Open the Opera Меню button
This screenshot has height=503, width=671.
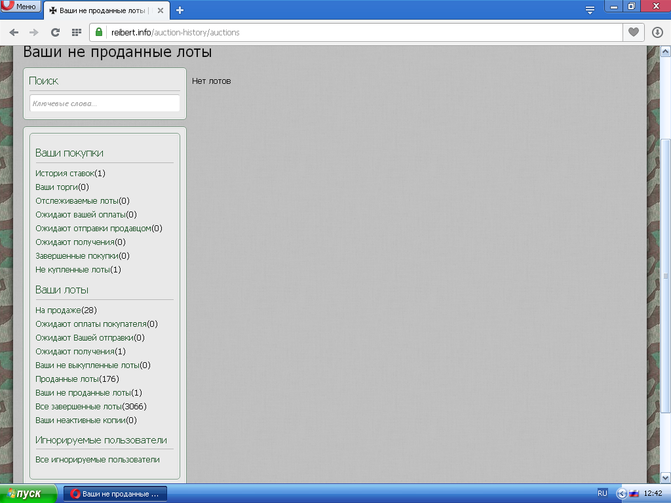(20, 6)
